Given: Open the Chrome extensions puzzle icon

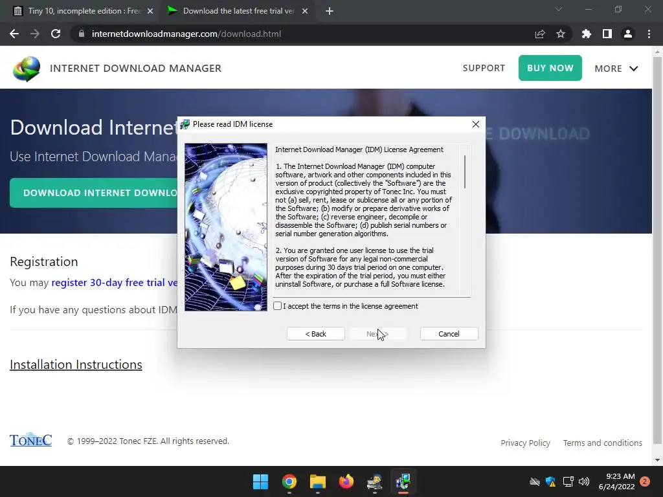Looking at the screenshot, I should coord(586,34).
